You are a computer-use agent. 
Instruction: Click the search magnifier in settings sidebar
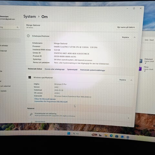coord(17,27)
